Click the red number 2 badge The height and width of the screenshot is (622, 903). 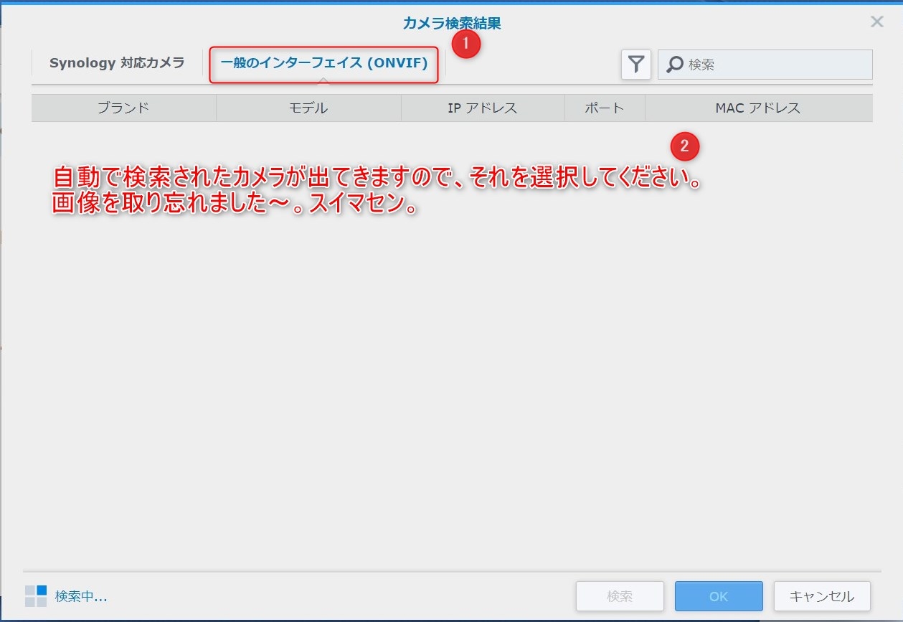(x=684, y=146)
